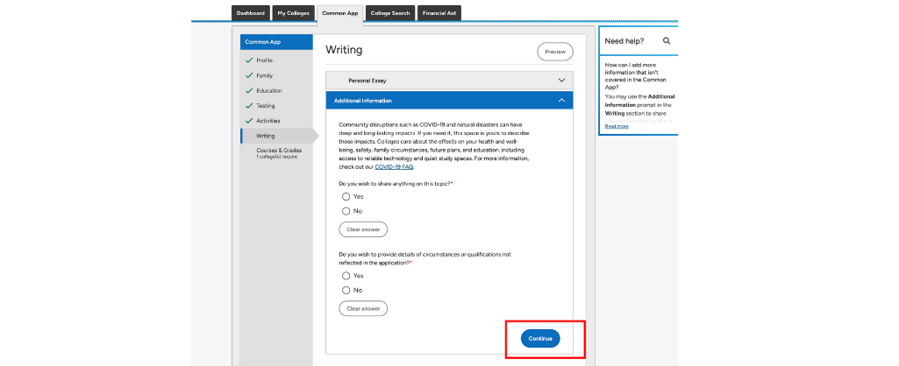Click the search icon in Need help panel
899x366 pixels.
point(667,41)
